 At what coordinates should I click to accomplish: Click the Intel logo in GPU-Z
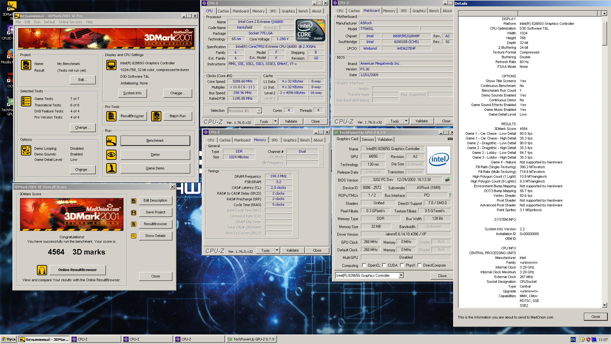(439, 160)
